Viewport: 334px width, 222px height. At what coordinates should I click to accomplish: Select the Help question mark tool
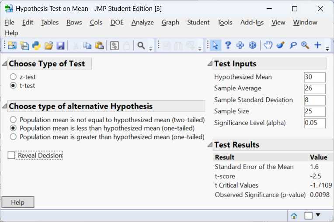coord(228,45)
